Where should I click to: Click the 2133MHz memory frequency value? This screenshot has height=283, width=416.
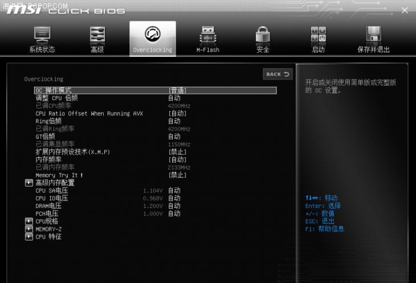[179, 168]
